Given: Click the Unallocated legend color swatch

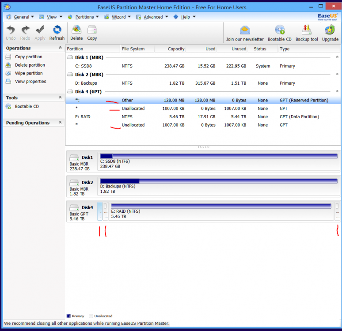Looking at the screenshot, I should (91, 316).
